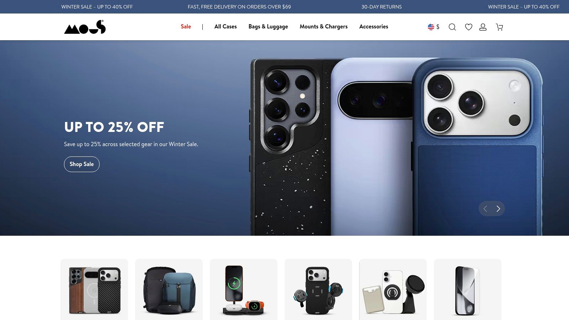The height and width of the screenshot is (320, 569).
Task: Click the Mous logo
Action: pos(85,27)
